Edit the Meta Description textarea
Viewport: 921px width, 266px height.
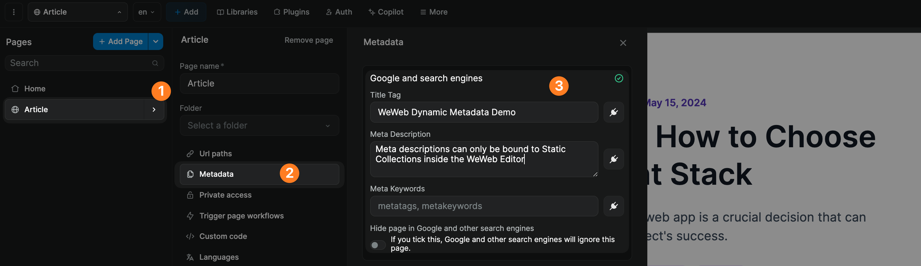484,159
